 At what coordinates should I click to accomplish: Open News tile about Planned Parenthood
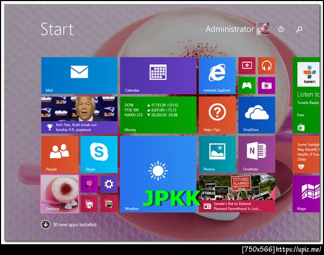(237, 194)
